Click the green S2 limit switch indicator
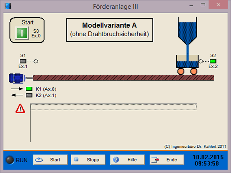The image size is (231, 173). click(x=213, y=61)
